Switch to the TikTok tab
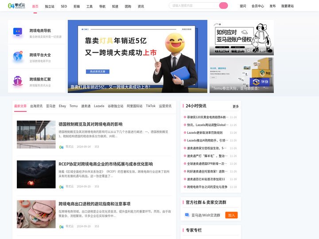The height and width of the screenshot is (239, 319). click(151, 106)
